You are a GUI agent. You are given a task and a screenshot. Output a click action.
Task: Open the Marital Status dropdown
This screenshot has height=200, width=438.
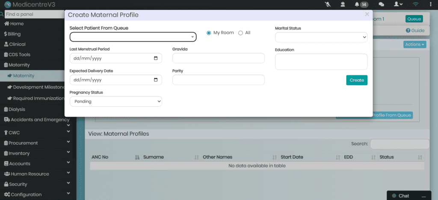pos(321,37)
